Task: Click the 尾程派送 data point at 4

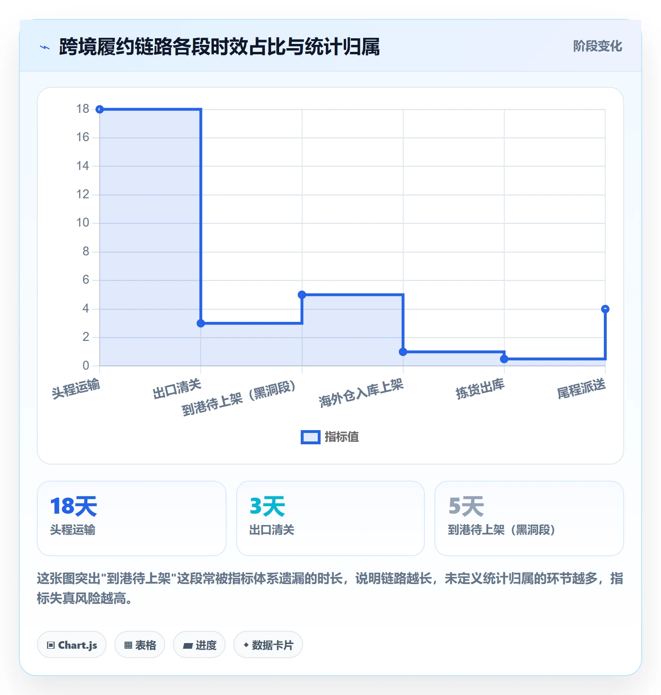Action: click(605, 309)
